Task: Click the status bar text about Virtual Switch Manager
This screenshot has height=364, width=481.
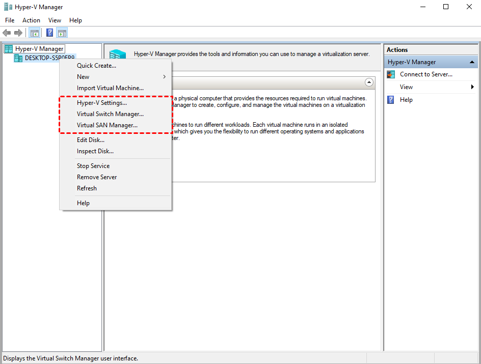Action: click(x=70, y=358)
